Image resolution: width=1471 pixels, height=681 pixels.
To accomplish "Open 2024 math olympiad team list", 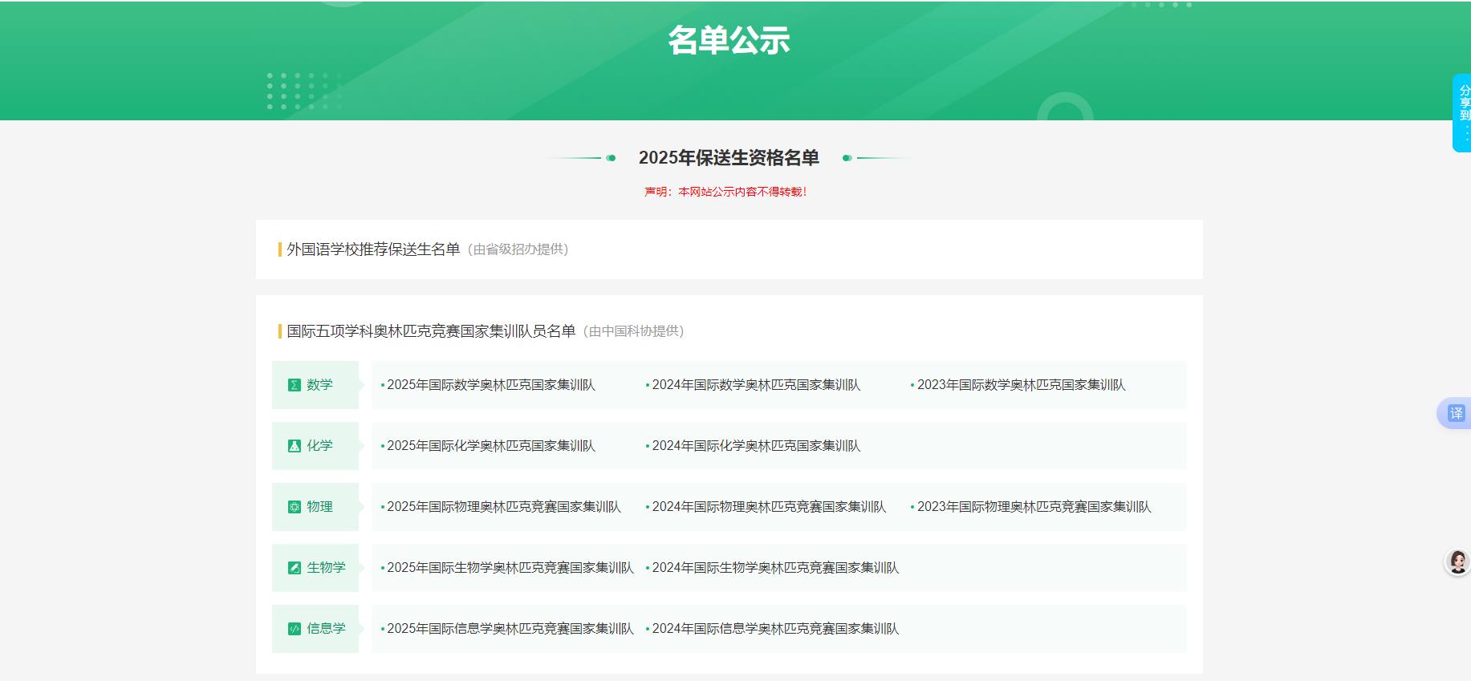I will point(755,385).
